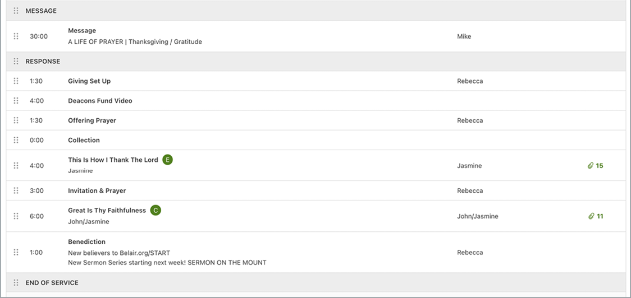Select the Offering Prayer item
Image resolution: width=631 pixels, height=298 pixels.
[x=92, y=120]
